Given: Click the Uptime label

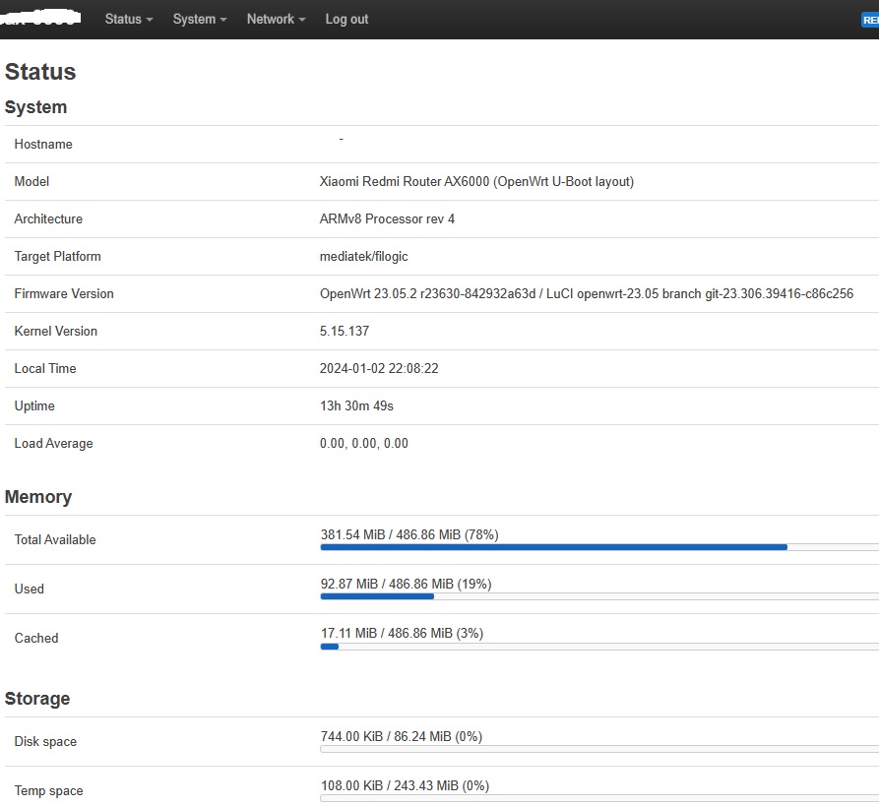Looking at the screenshot, I should 34,405.
